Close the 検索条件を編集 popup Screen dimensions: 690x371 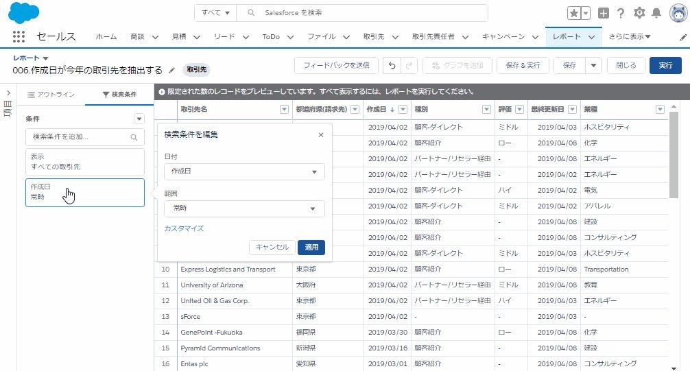point(321,134)
